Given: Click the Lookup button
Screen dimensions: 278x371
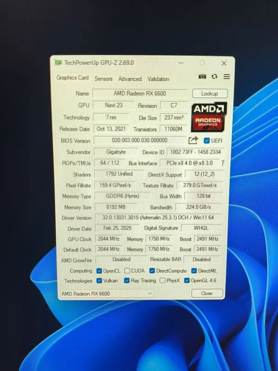Looking at the screenshot, I should click(210, 94).
